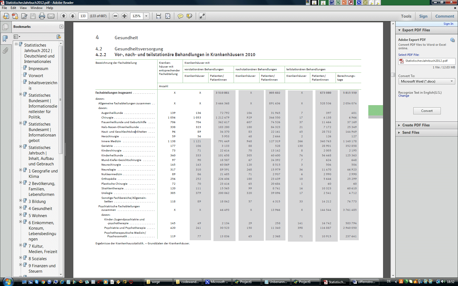Expand the Send Files section
The height and width of the screenshot is (286, 458).
tap(399, 132)
